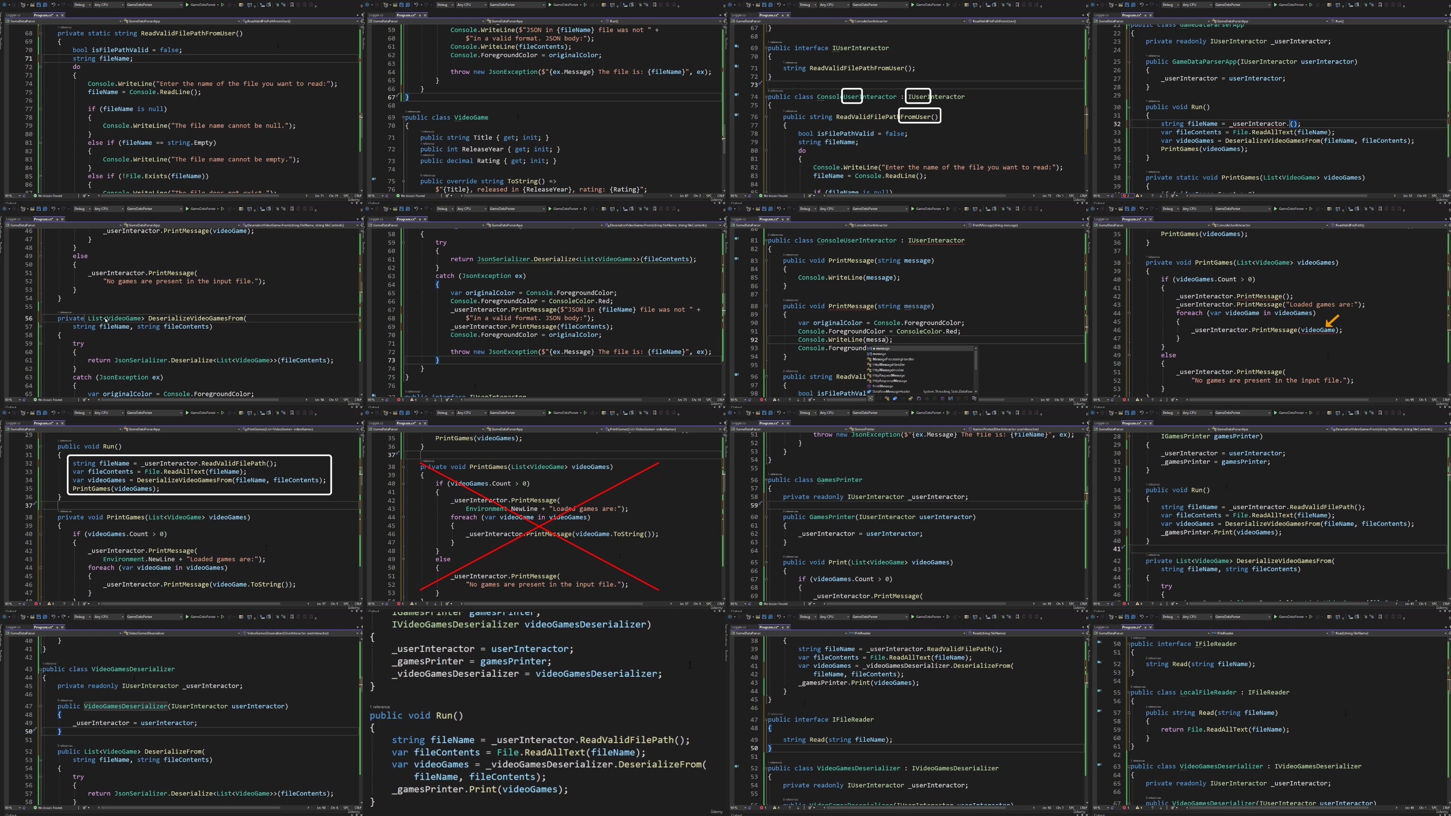
Task: Select 'MessageProcessingHandler' IntelliSense suggestion
Action: pyautogui.click(x=921, y=359)
